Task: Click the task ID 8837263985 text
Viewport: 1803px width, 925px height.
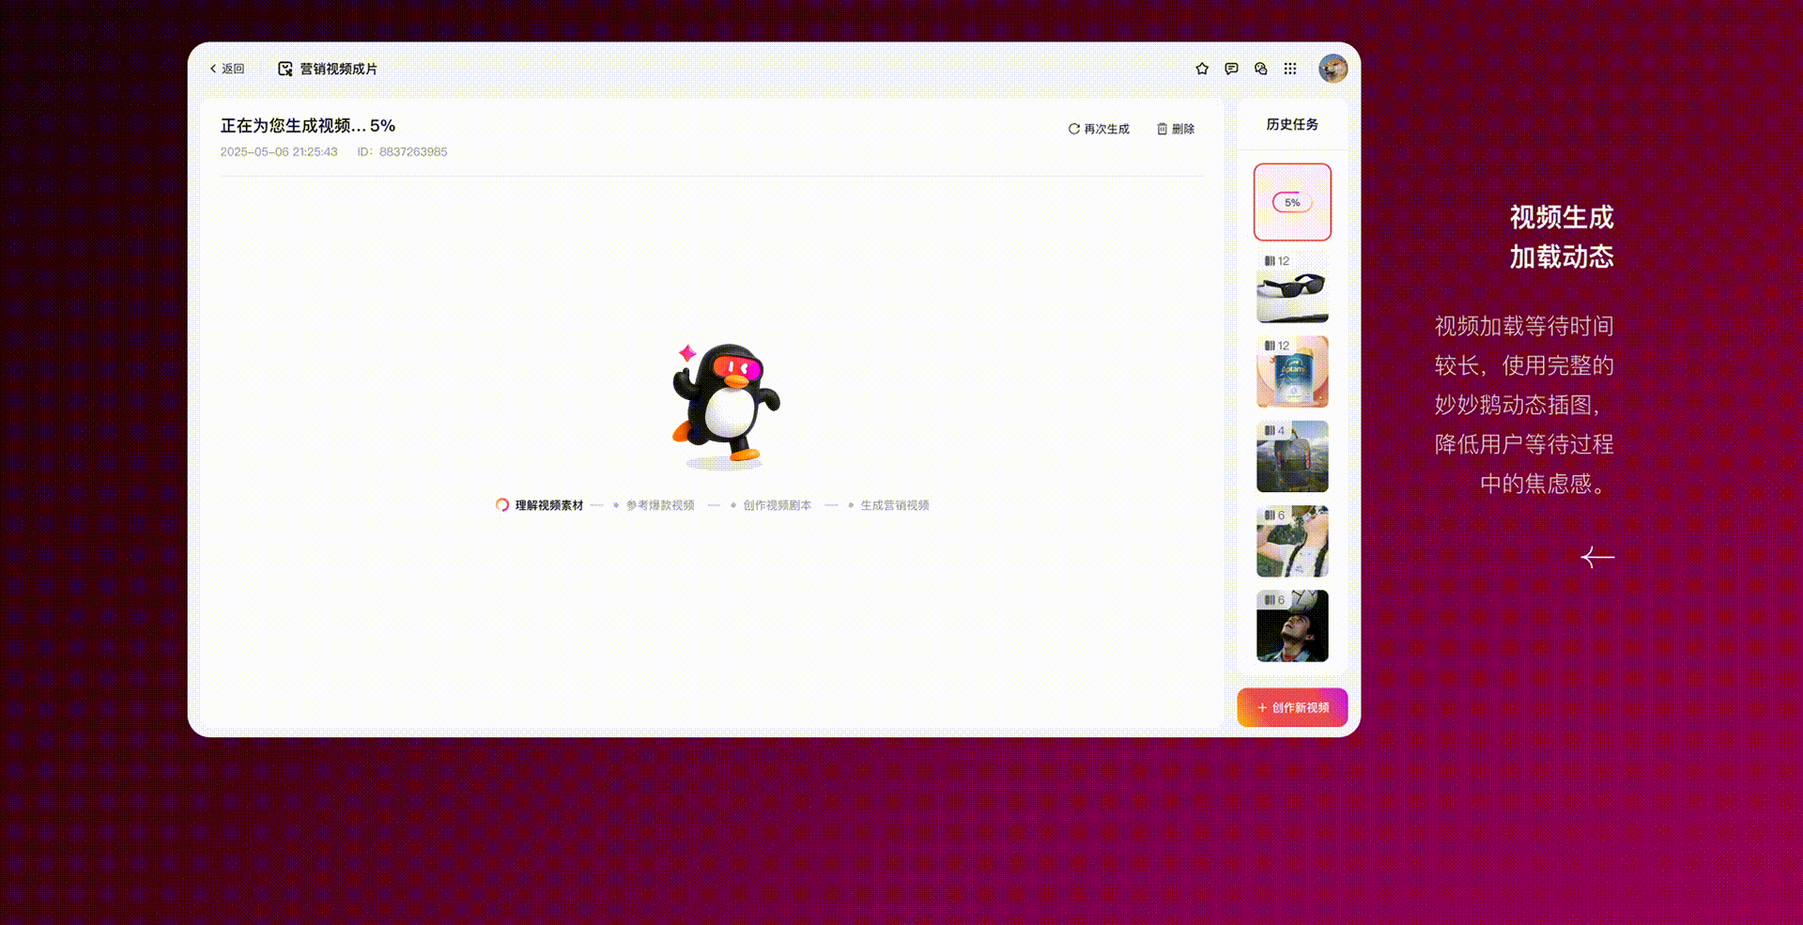Action: coord(413,152)
